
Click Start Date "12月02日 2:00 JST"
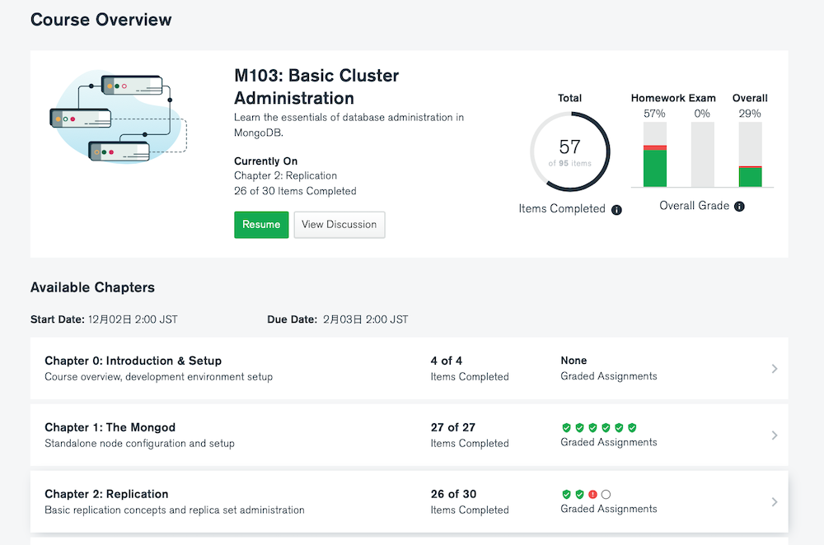pos(133,319)
